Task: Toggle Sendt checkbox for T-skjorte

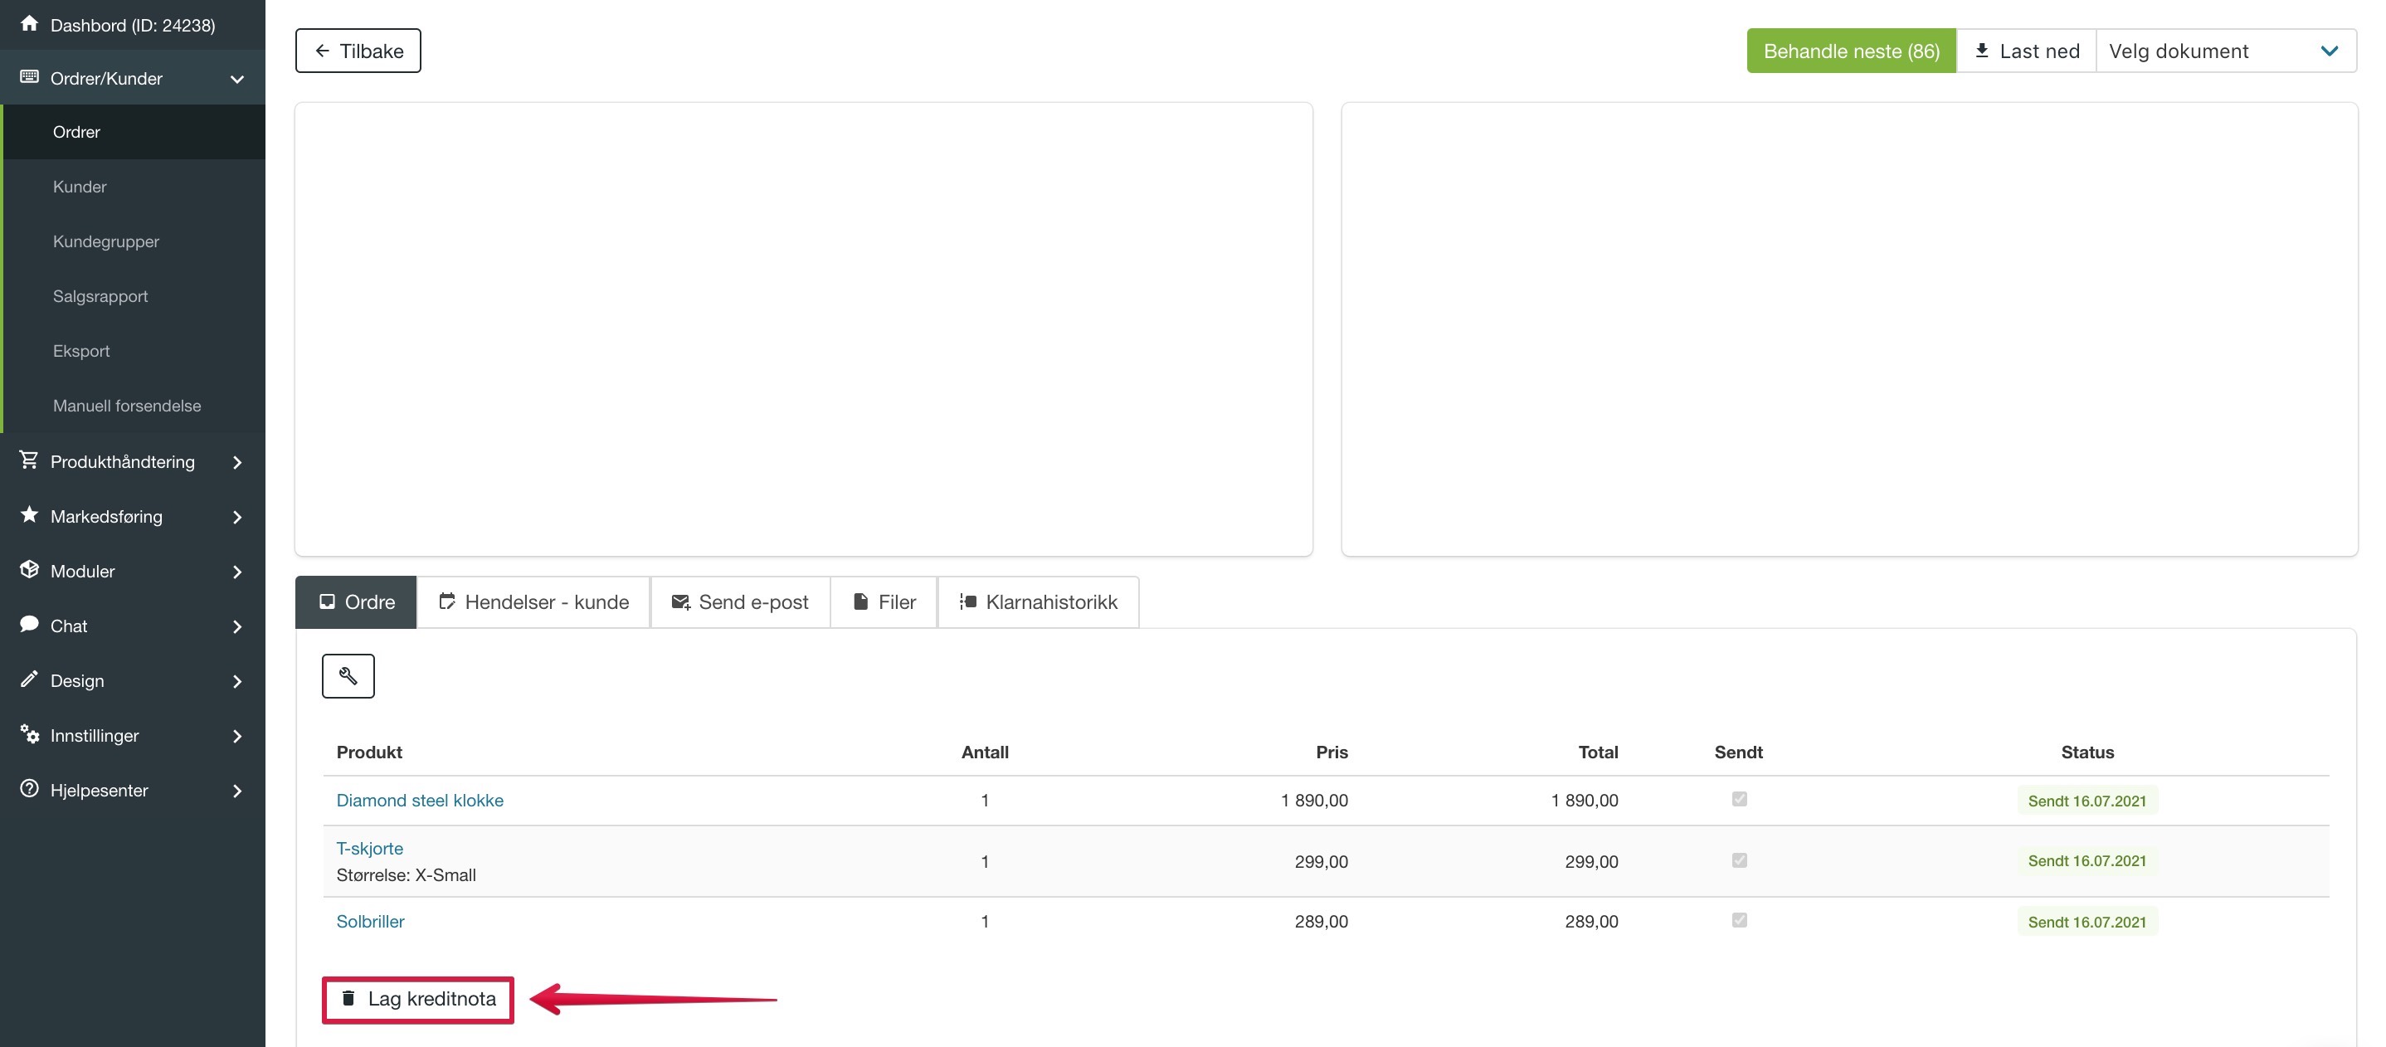Action: pyautogui.click(x=1740, y=860)
